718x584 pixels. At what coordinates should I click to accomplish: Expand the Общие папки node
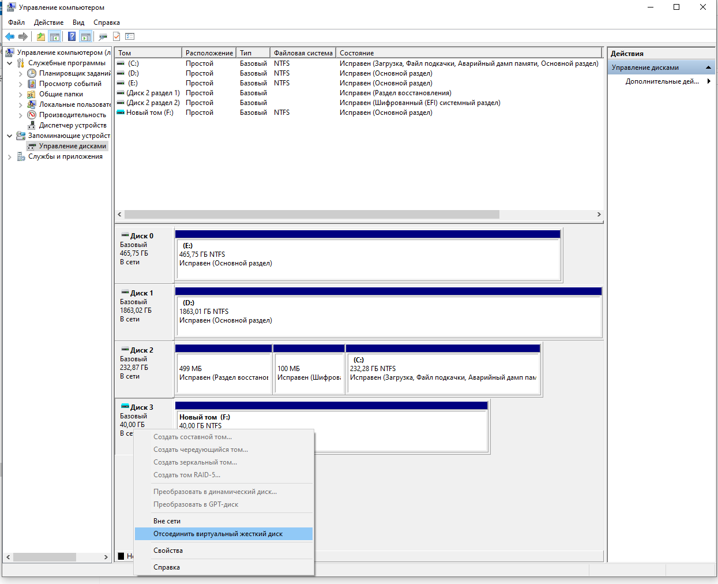(21, 94)
